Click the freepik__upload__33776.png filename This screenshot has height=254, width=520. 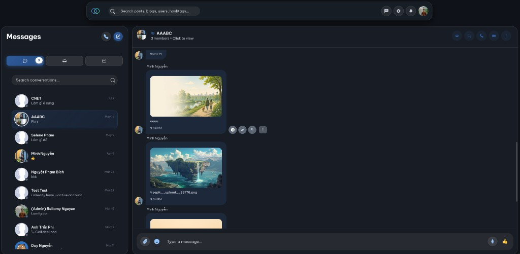(174, 193)
